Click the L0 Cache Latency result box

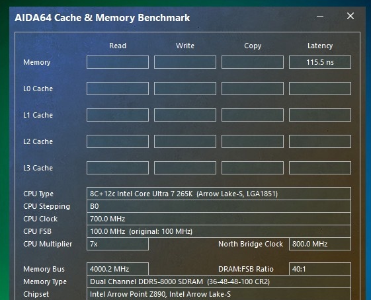pos(320,89)
